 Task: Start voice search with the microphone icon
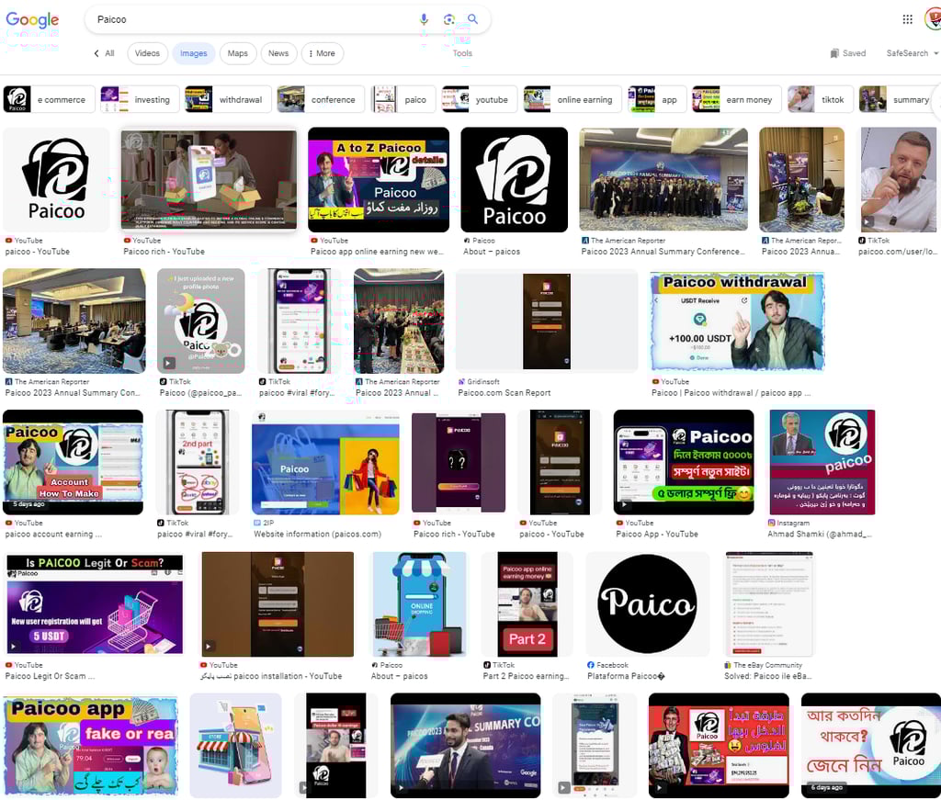424,19
